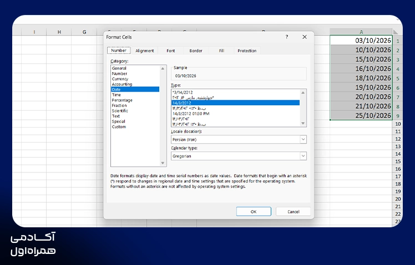Select column I header
Screen dimensions: 415x265
34,32
